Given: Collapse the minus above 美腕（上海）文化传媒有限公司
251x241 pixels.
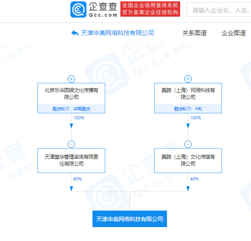Looking at the screenshot, I should 188,144.
